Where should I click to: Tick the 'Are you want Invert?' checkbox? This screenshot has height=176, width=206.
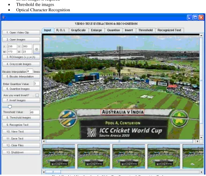pyautogui.click(x=37, y=95)
